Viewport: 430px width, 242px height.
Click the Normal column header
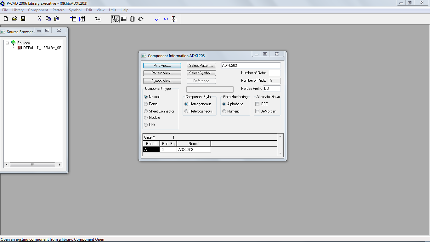(x=194, y=144)
